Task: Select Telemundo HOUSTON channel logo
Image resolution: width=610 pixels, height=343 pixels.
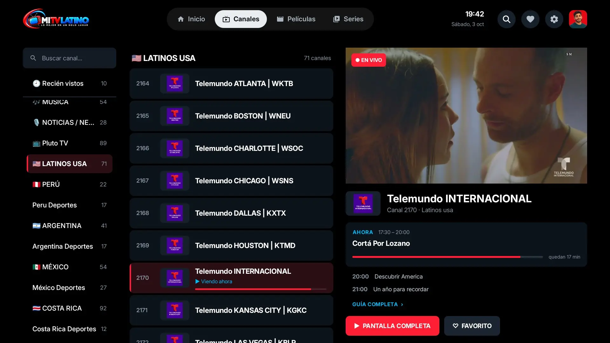Action: [175, 245]
